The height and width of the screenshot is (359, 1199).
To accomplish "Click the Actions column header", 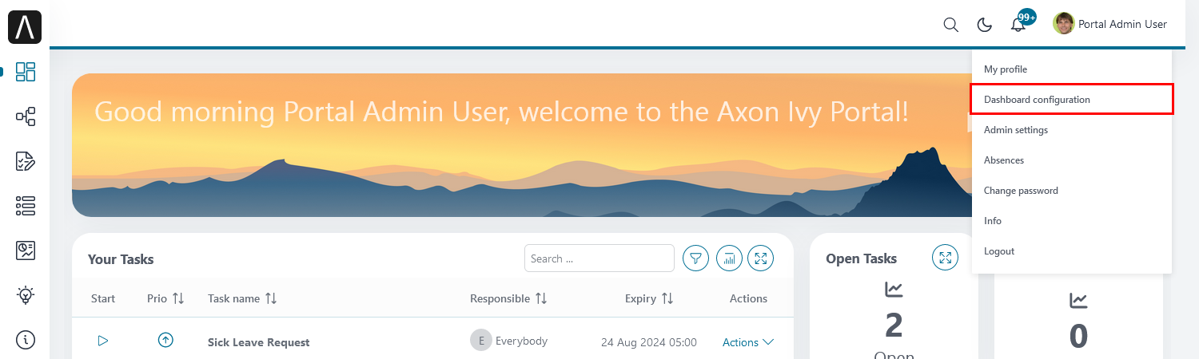I will [x=748, y=298].
